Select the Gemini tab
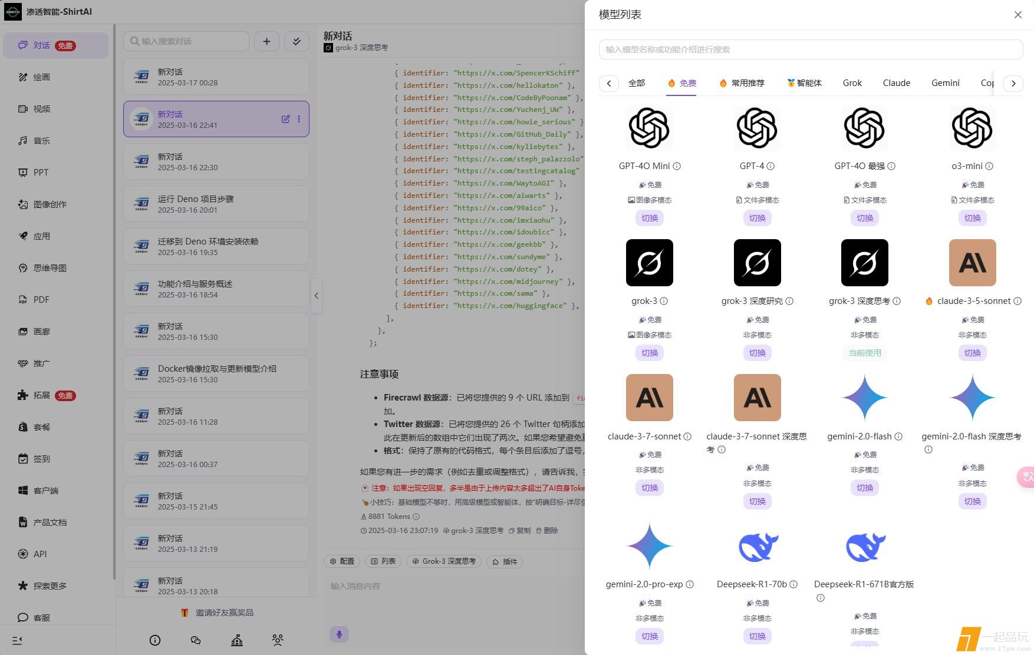Viewport: 1034px width, 655px height. (x=946, y=83)
